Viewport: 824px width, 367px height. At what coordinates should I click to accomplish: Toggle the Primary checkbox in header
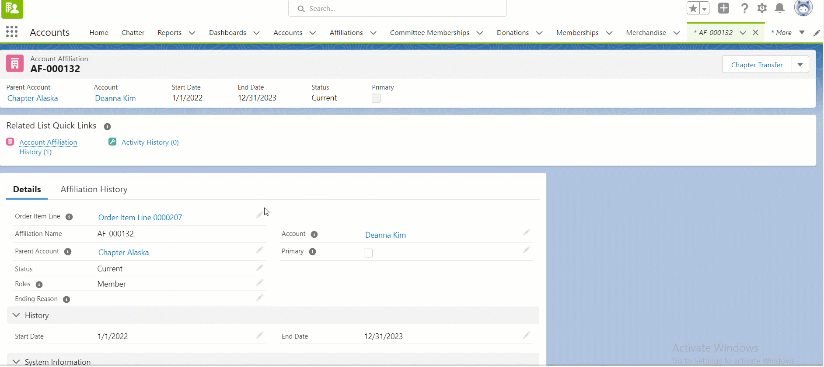click(x=376, y=98)
